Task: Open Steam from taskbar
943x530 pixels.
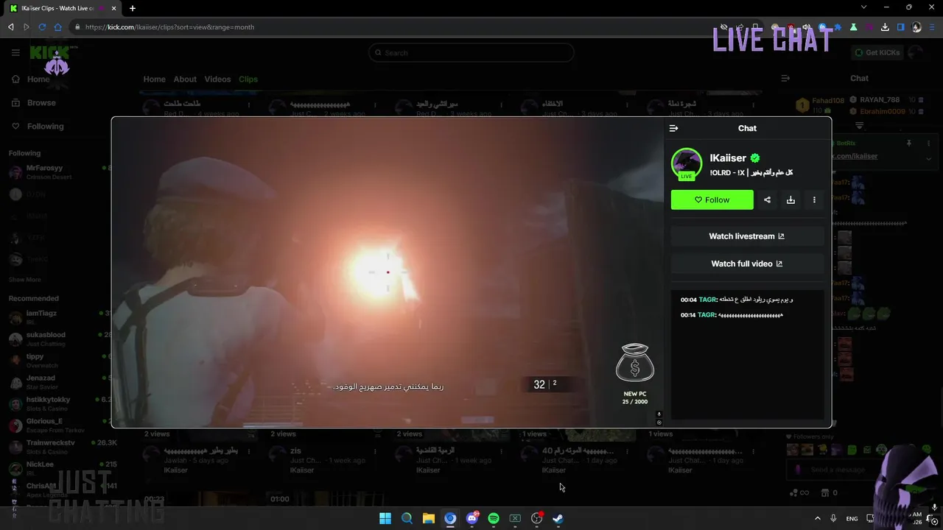Action: [x=558, y=518]
